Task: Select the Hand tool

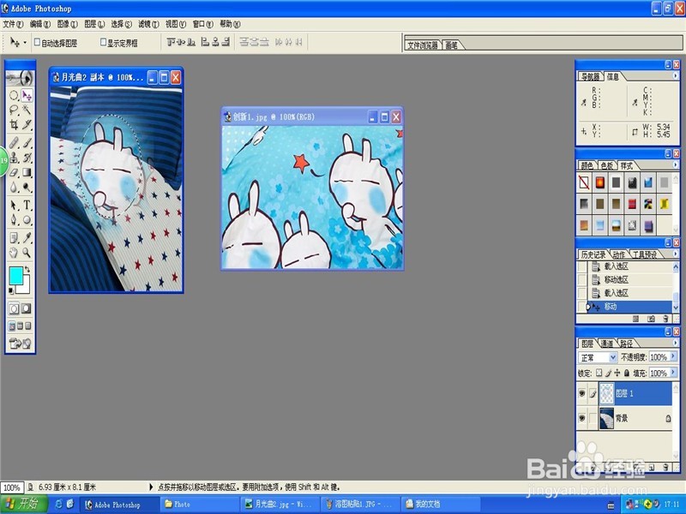Action: (x=14, y=252)
